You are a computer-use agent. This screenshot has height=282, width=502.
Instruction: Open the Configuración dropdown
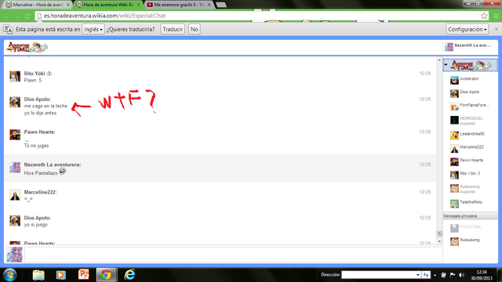click(x=467, y=29)
